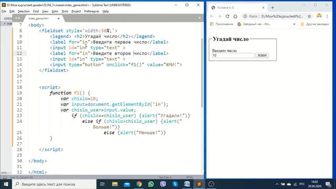The height and width of the screenshot is (189, 336).
Task: Open a new Chrome tab with plus button
Action: (x=272, y=8)
